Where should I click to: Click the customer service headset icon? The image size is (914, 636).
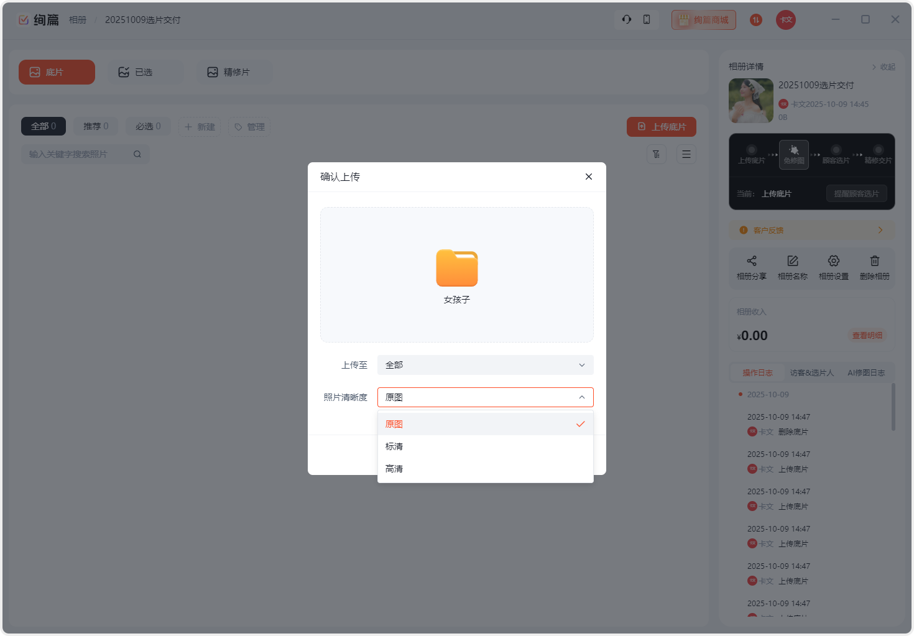(x=627, y=19)
